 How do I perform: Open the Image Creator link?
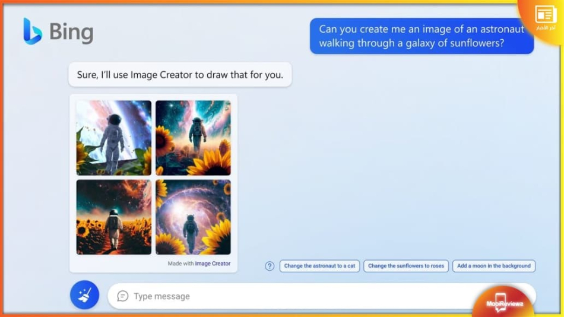[x=213, y=264]
